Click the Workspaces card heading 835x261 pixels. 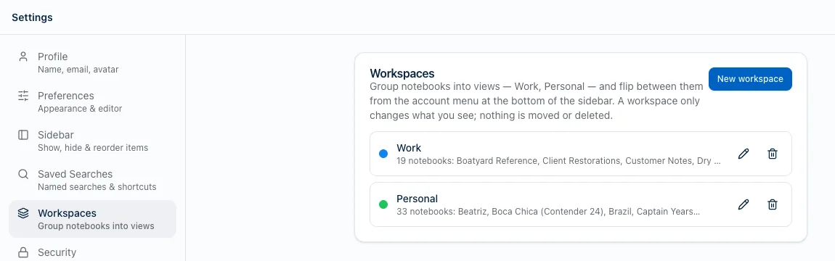pyautogui.click(x=402, y=73)
